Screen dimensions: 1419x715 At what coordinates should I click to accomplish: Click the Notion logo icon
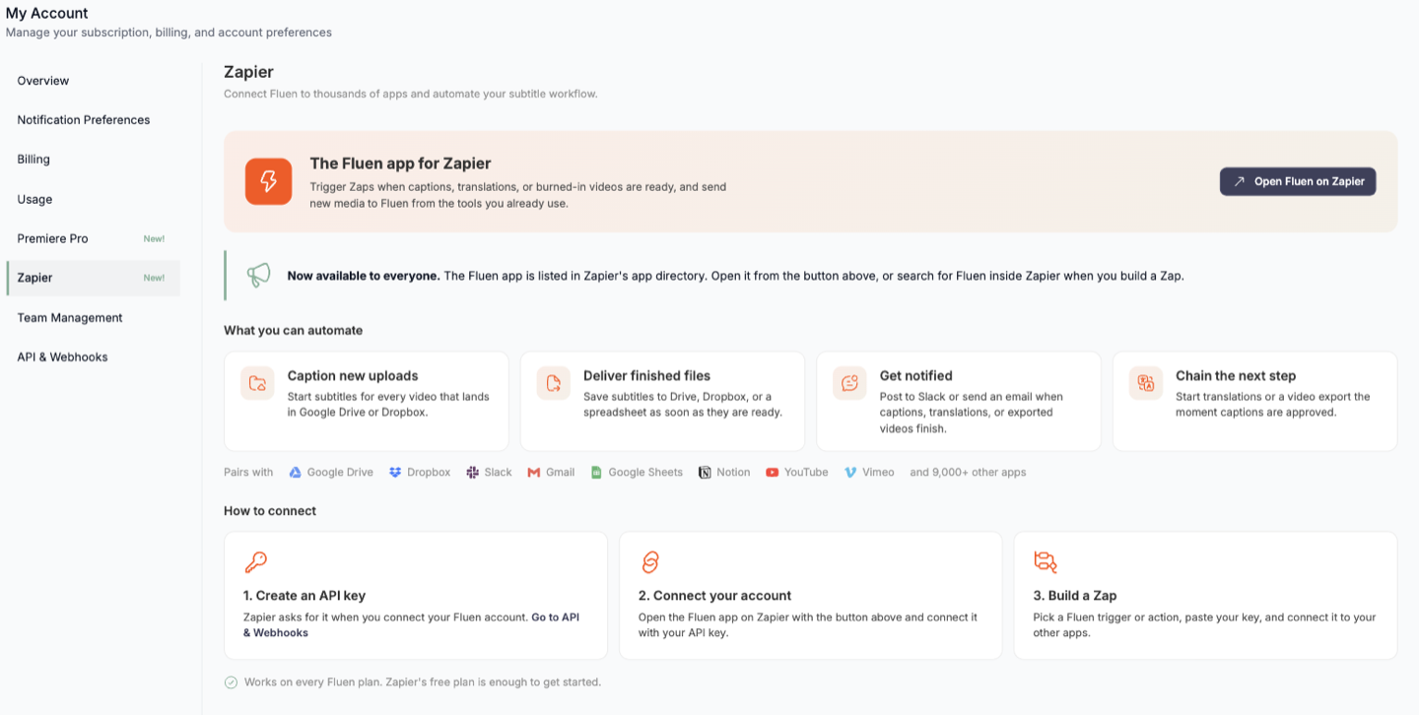pos(705,473)
